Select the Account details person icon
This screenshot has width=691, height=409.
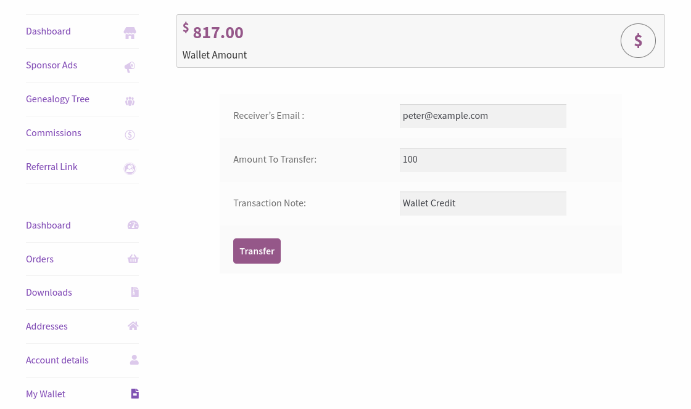point(134,360)
